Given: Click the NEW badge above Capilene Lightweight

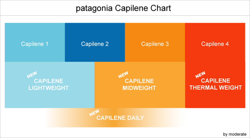Looking at the screenshot, I should (x=32, y=75).
